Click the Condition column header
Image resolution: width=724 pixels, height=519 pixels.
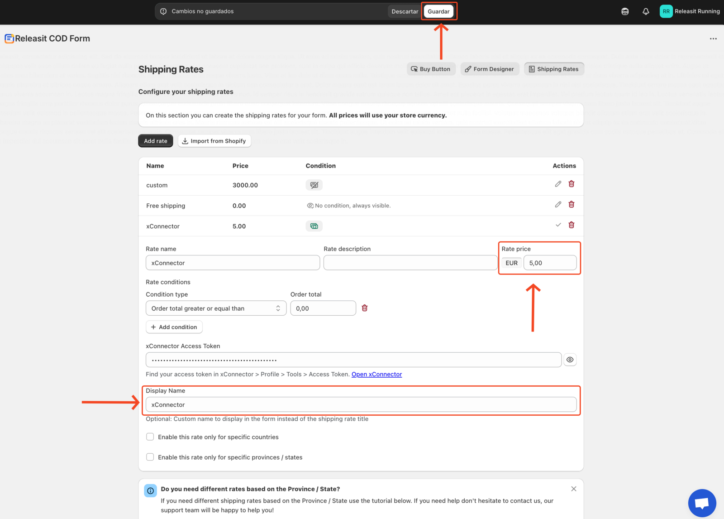(x=320, y=166)
